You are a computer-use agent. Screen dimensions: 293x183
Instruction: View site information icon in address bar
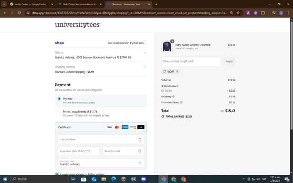(28, 13)
